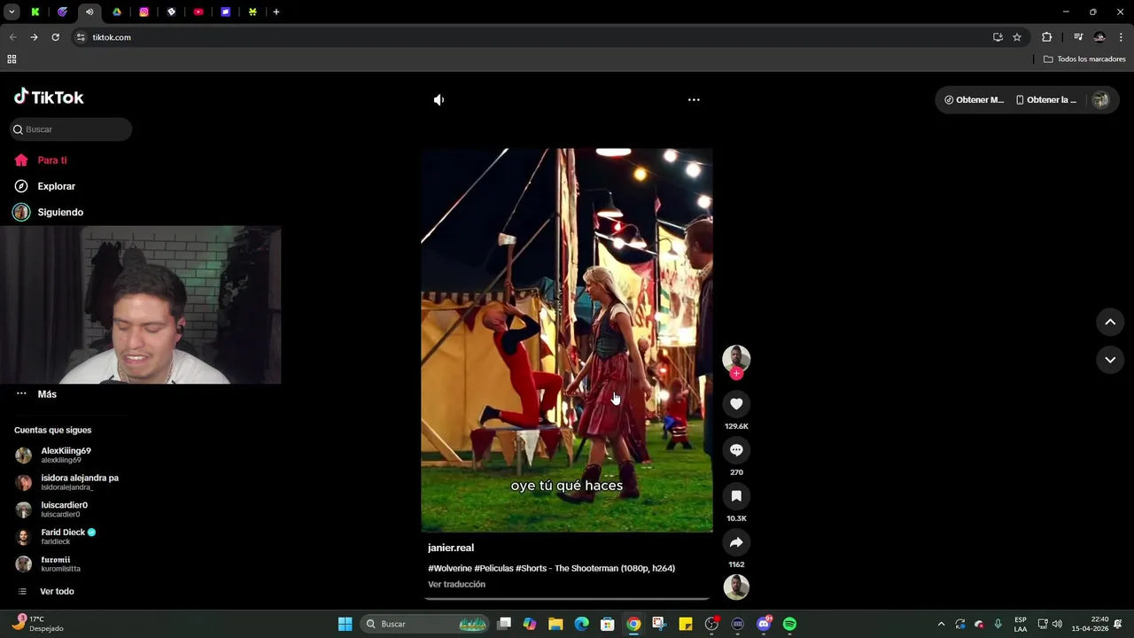Open Discord from taskbar
The image size is (1134, 638).
pos(764,624)
